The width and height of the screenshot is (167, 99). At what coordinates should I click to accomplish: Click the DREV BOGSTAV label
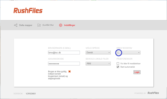point(124,48)
